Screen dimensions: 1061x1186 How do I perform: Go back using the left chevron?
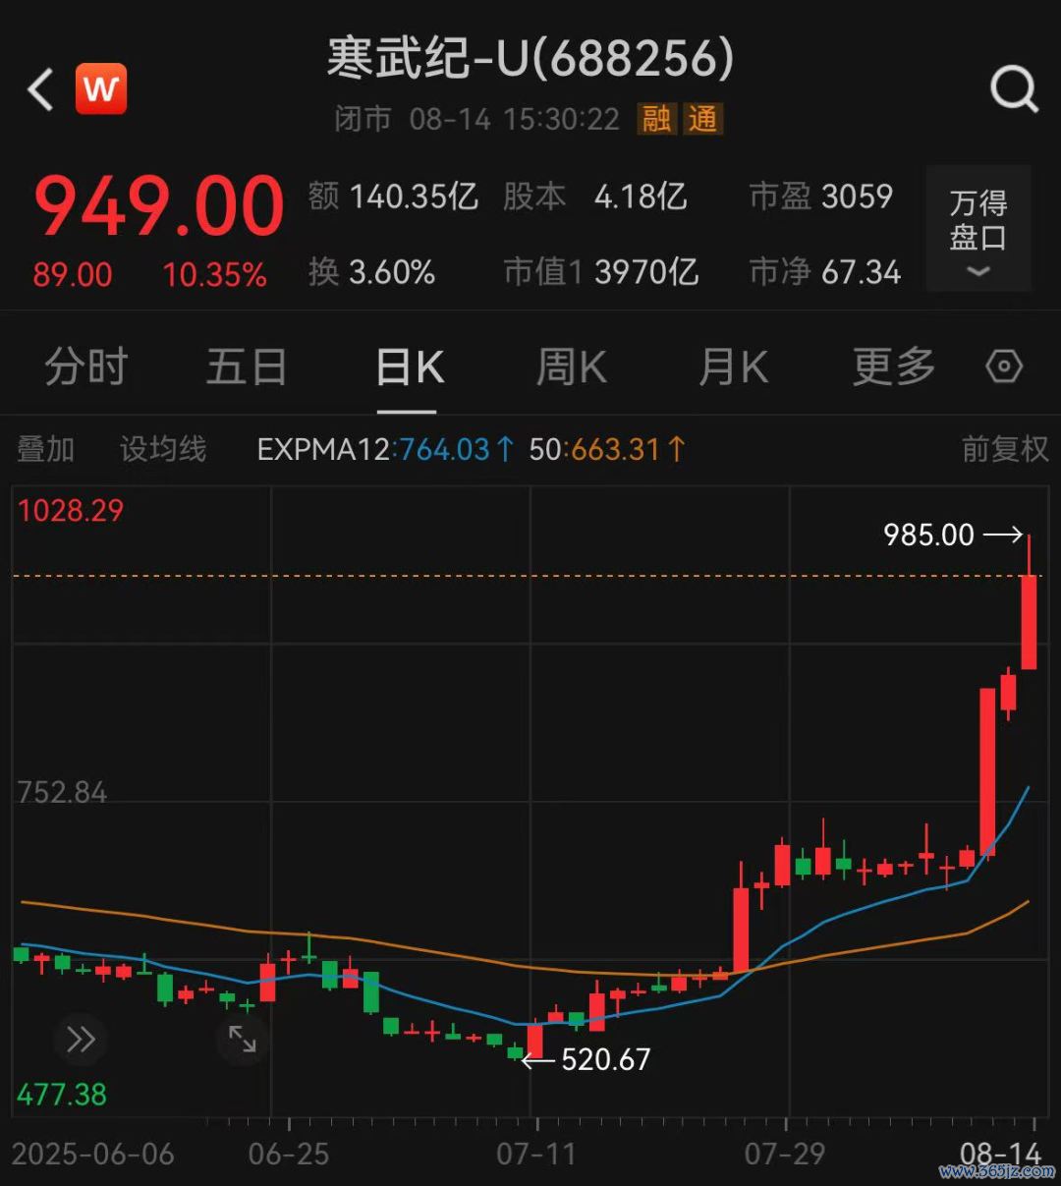(40, 89)
